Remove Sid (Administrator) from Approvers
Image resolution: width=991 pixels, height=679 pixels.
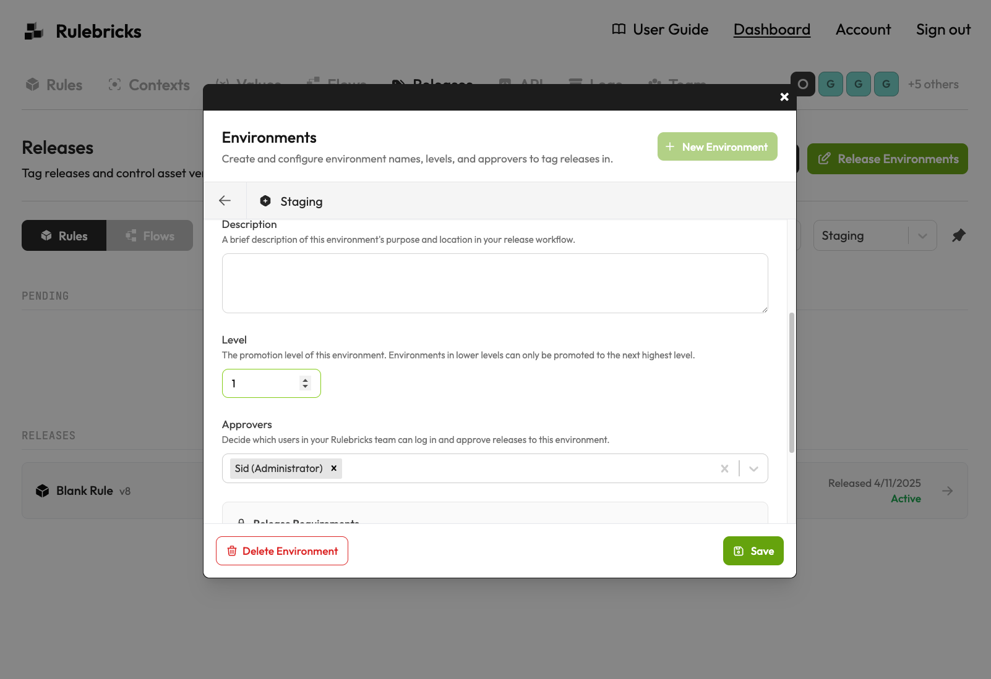tap(333, 468)
